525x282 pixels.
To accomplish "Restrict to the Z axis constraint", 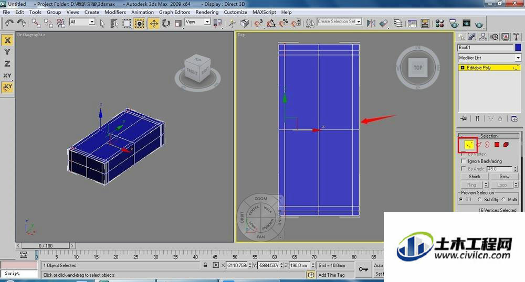I will pos(7,63).
